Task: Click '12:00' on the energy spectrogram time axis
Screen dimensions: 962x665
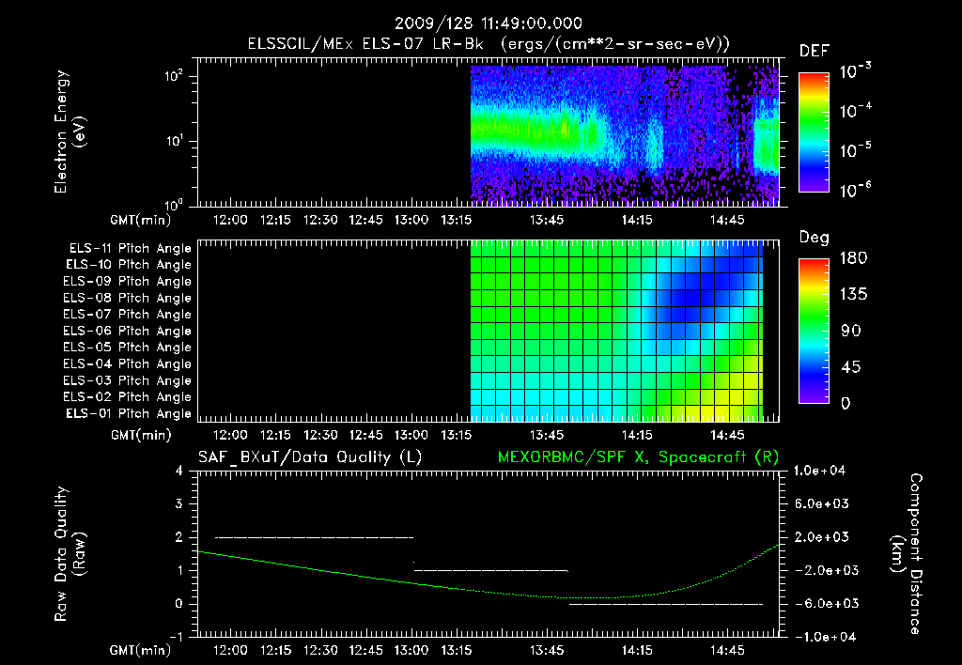Action: pyautogui.click(x=230, y=220)
